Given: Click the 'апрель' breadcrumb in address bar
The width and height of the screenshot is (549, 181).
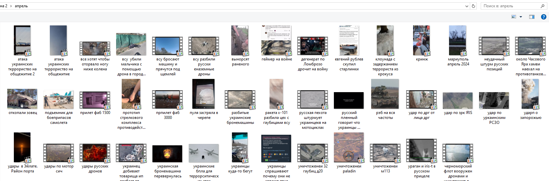Looking at the screenshot, I should pos(21,6).
